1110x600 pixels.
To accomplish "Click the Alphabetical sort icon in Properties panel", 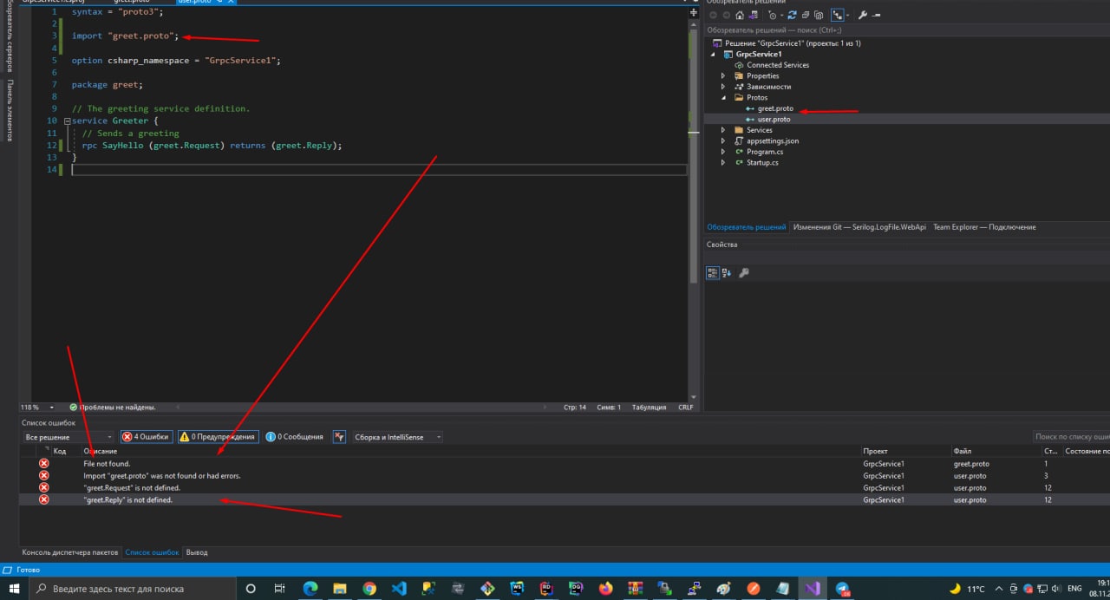I will pyautogui.click(x=727, y=272).
